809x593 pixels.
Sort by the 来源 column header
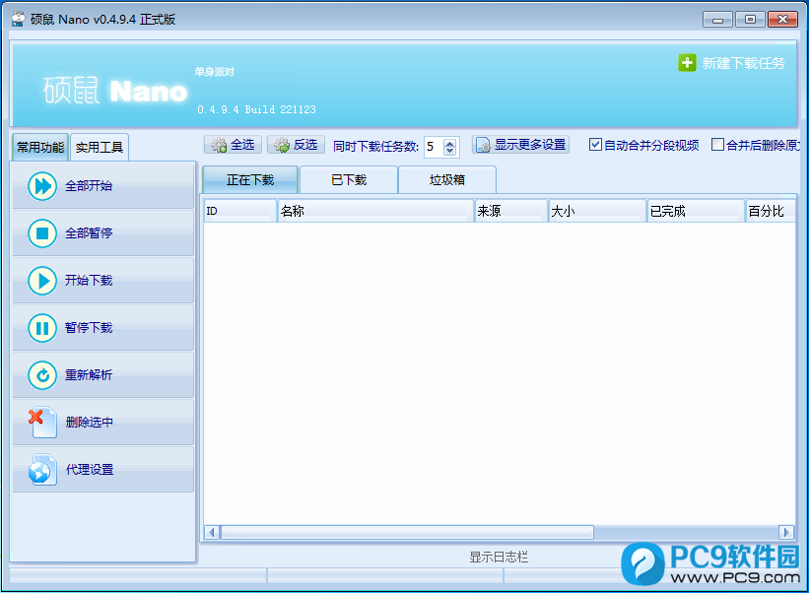tap(510, 211)
